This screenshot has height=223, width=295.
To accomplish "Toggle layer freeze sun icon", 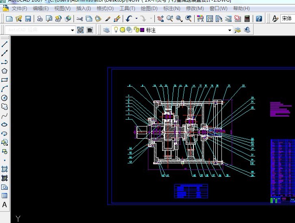I will 122,30.
